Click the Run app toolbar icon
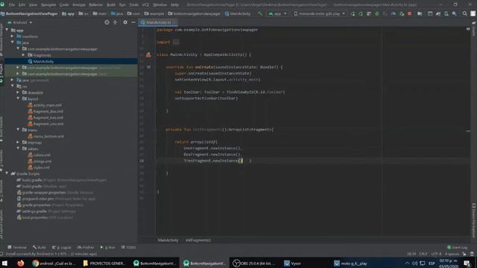Image resolution: width=477 pixels, height=268 pixels. point(353,13)
